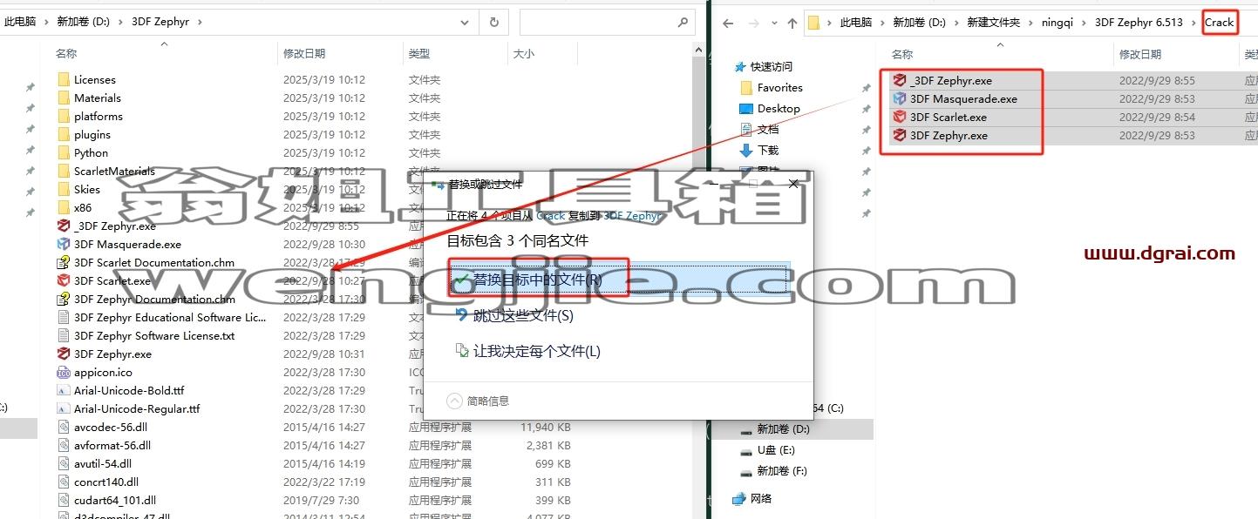Select concrt140.dll in left window

click(x=106, y=482)
